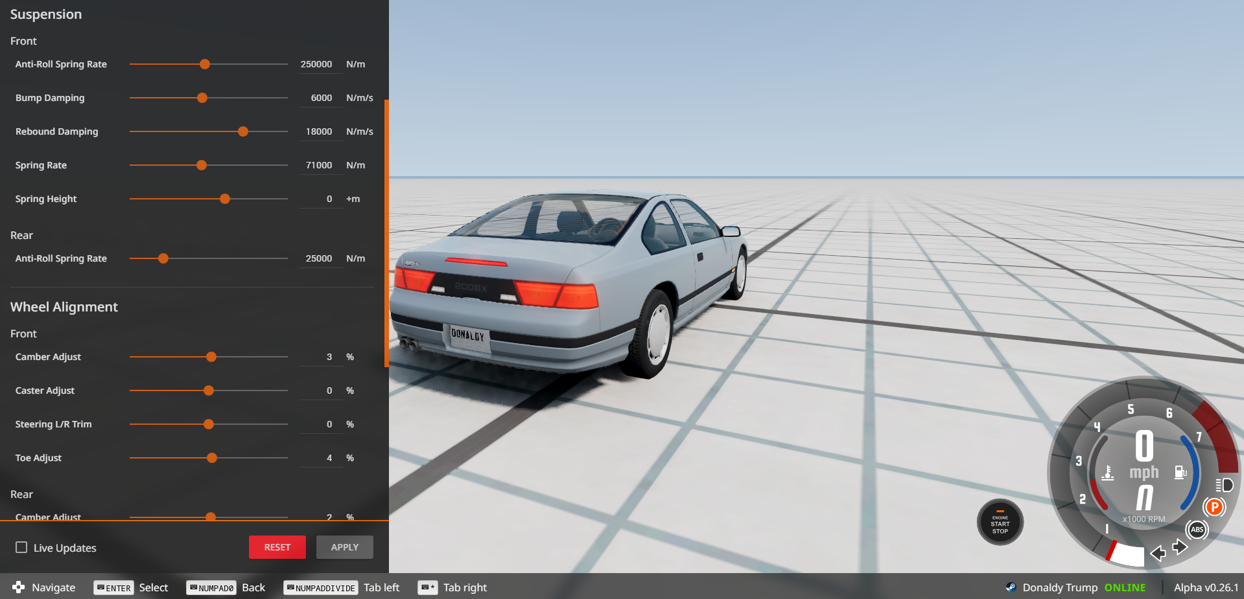
Task: Enable the Live Updates checkbox
Action: 21,547
